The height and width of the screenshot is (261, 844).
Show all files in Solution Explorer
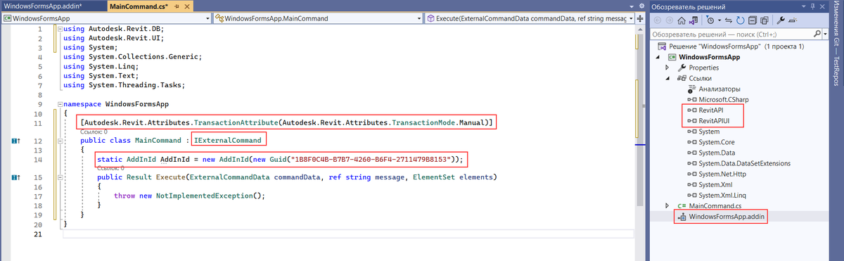[765, 20]
